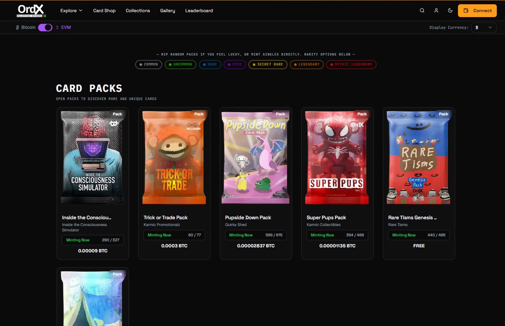Screen dimensions: 505x326
Task: Open the partially visible sixth pack image
Action: (x=93, y=298)
